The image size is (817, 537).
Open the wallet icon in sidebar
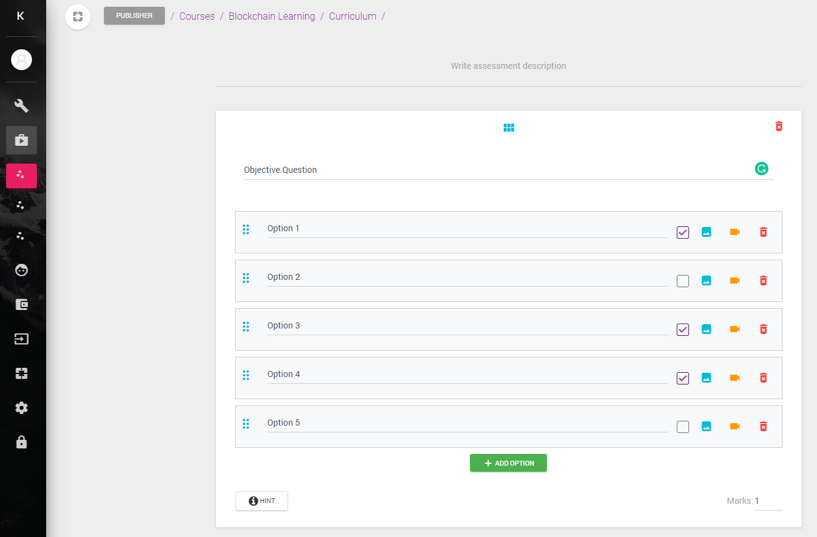click(22, 304)
